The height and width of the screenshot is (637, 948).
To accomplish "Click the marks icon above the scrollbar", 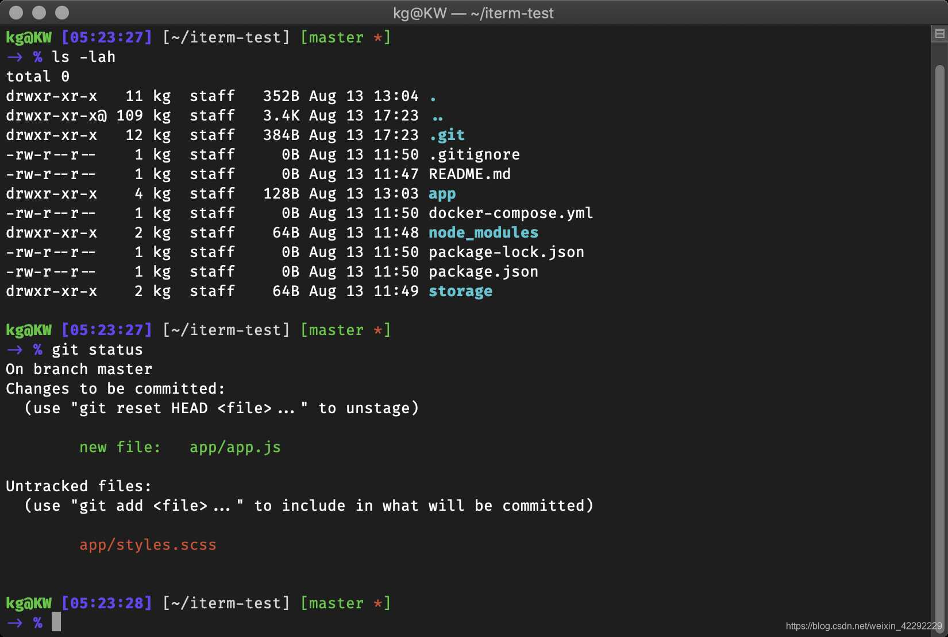I will pos(940,34).
